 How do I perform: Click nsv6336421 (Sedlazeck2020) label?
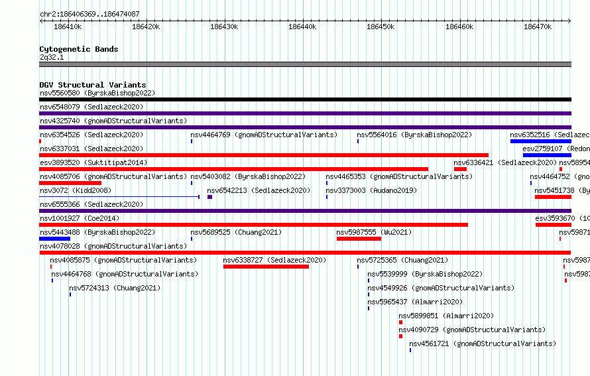(x=505, y=162)
